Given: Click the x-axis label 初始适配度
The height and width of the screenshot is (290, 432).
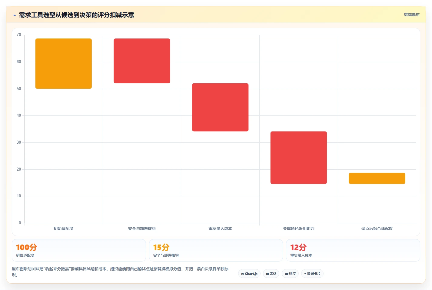Looking at the screenshot, I should (64, 228).
